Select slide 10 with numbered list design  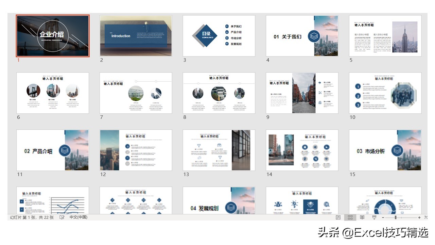point(385,93)
